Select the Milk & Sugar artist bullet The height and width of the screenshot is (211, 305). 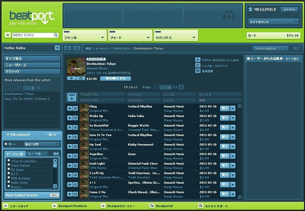[x=9, y=178]
